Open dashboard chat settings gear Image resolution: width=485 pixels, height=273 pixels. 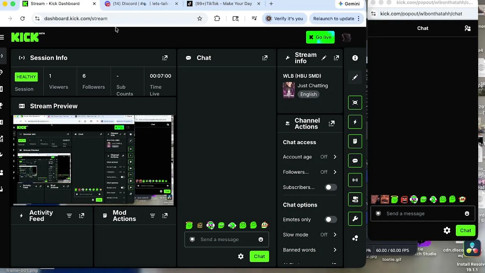(x=241, y=257)
